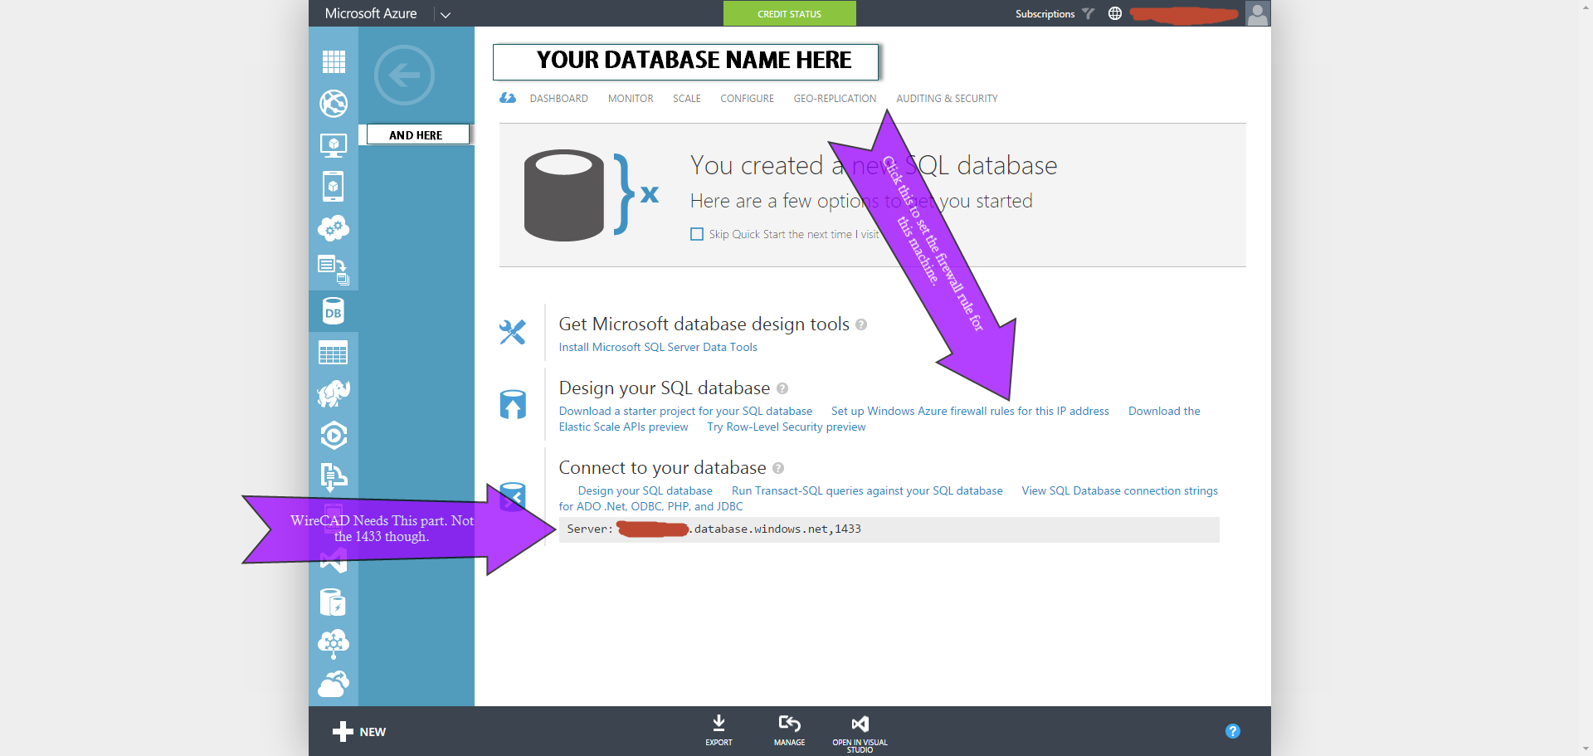Open Media Services play icon
1593x756 pixels.
pyautogui.click(x=334, y=435)
